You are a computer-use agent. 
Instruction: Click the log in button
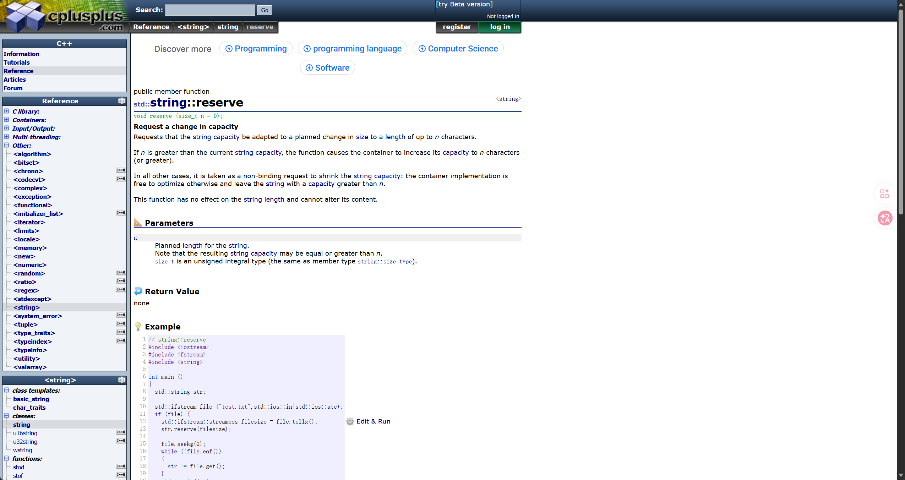tap(500, 27)
